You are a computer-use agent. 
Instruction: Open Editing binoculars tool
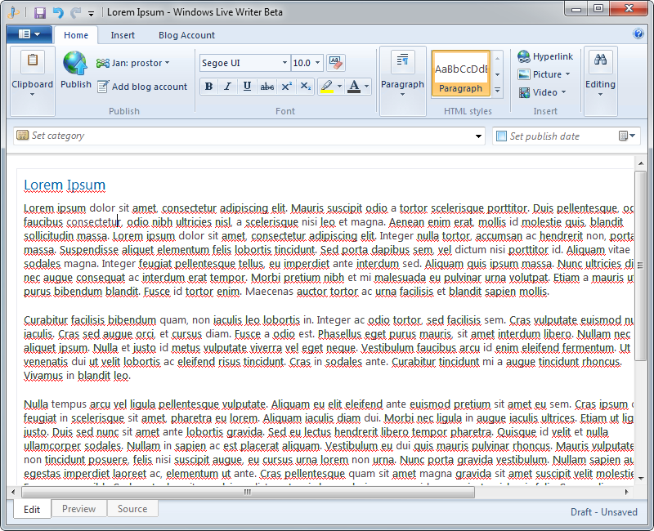pos(600,60)
